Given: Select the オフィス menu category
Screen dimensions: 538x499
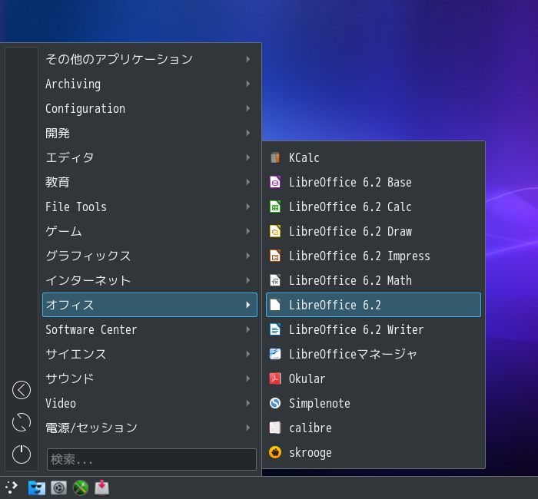Looking at the screenshot, I should 150,305.
